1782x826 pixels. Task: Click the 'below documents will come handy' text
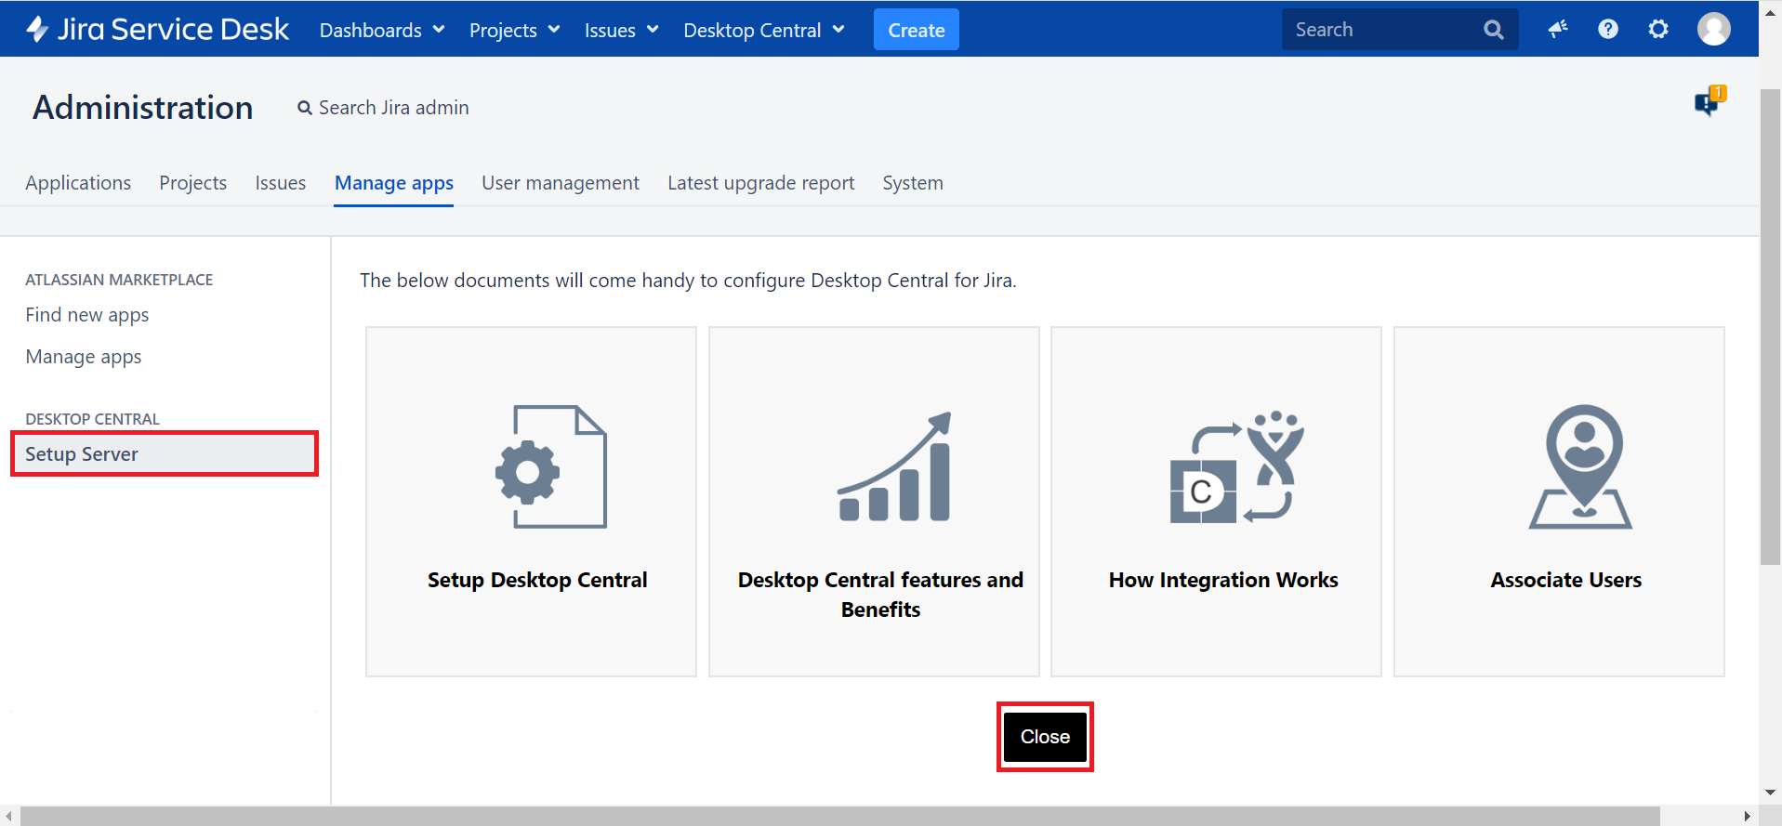688,281
